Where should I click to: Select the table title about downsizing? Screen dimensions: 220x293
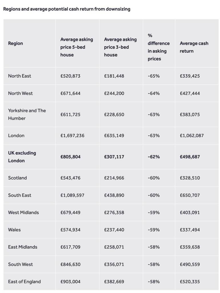(x=67, y=9)
